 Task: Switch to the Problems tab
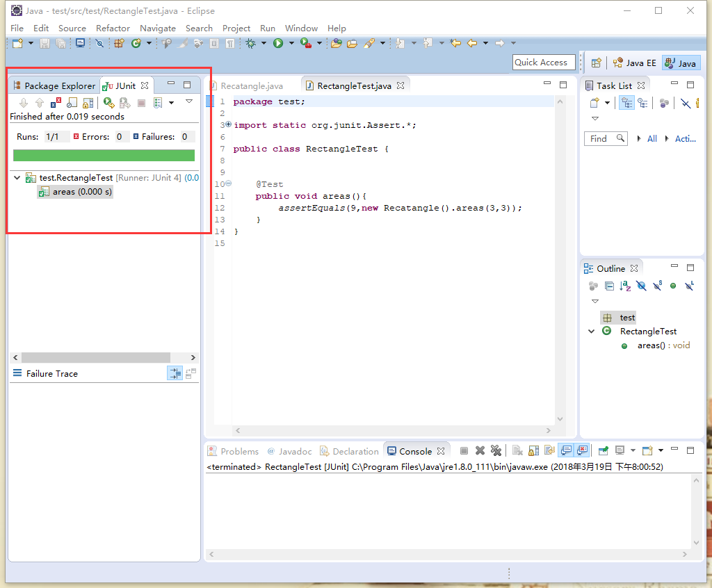(234, 451)
